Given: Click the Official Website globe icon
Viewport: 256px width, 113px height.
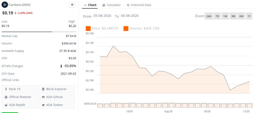Looking at the screenshot, I should pos(6,97).
